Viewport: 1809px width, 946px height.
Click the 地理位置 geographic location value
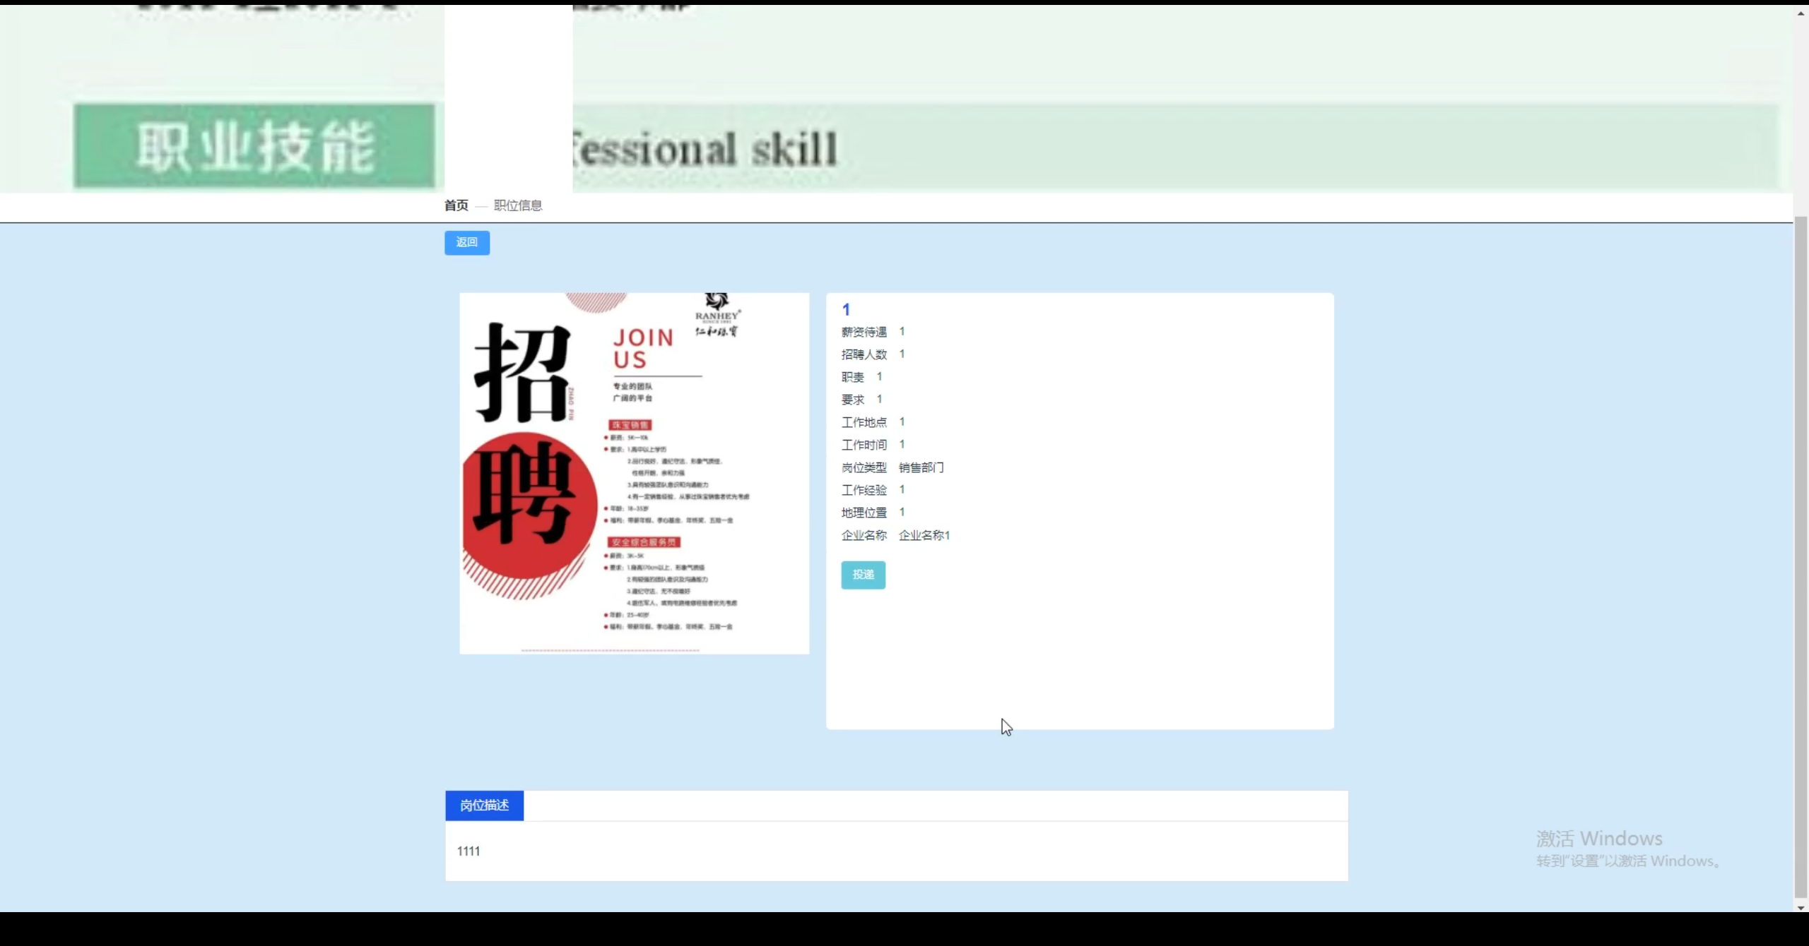click(902, 512)
